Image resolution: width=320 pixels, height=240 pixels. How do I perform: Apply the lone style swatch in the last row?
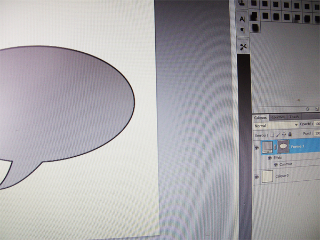(255, 27)
